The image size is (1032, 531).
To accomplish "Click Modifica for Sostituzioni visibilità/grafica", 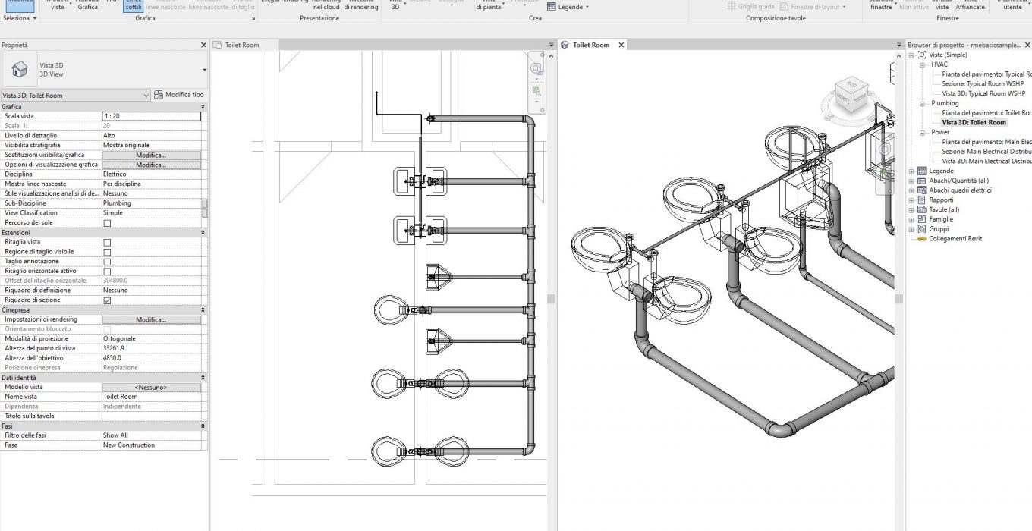I will pos(151,155).
